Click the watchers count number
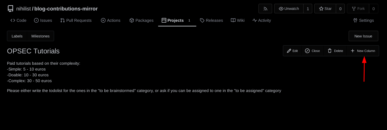The width and height of the screenshot is (387, 130). [x=308, y=9]
